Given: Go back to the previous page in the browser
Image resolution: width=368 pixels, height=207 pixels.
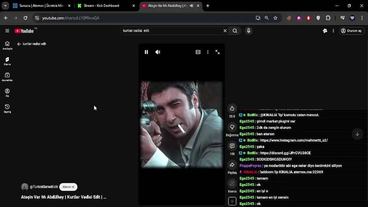Looking at the screenshot, I should (6, 18).
